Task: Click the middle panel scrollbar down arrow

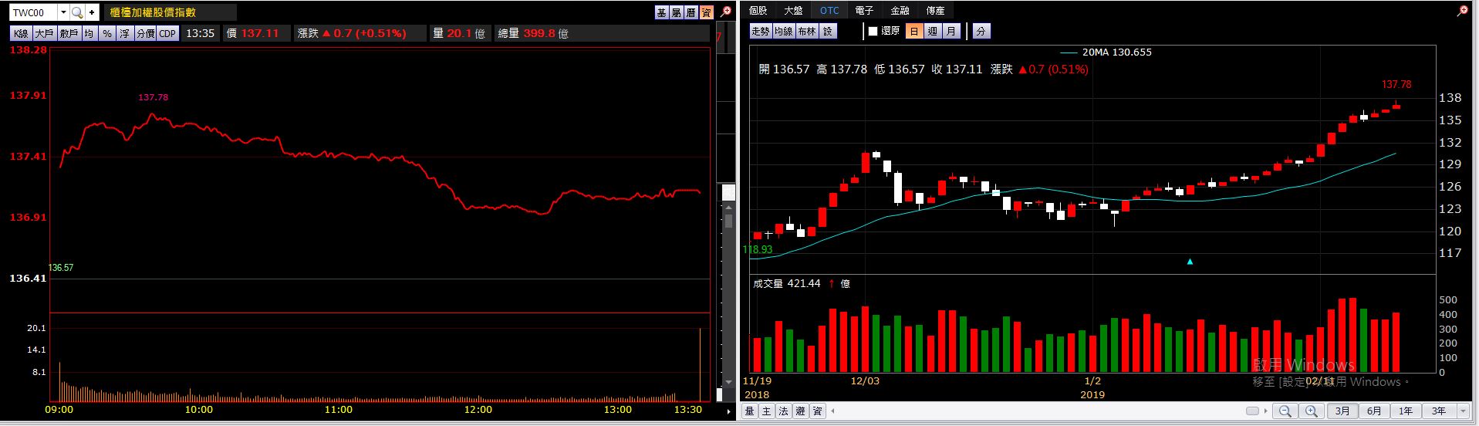Action: point(728,382)
